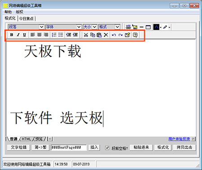
Task: Center align the text
Action: pyautogui.click(x=40, y=35)
